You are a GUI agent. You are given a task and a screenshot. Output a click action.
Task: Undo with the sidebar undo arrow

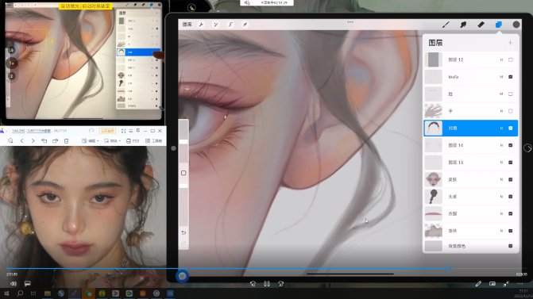[x=183, y=233]
